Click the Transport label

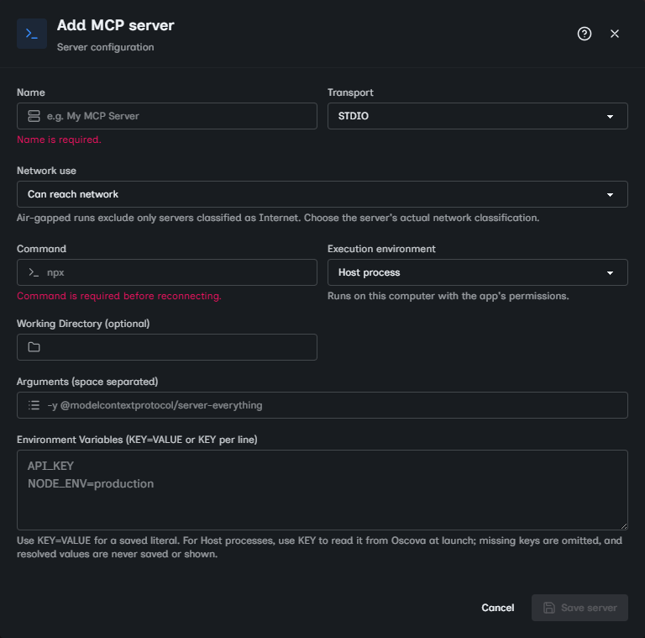pos(350,92)
